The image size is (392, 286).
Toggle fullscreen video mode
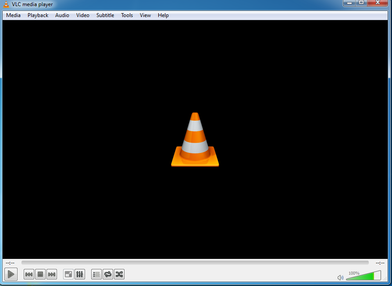point(68,274)
